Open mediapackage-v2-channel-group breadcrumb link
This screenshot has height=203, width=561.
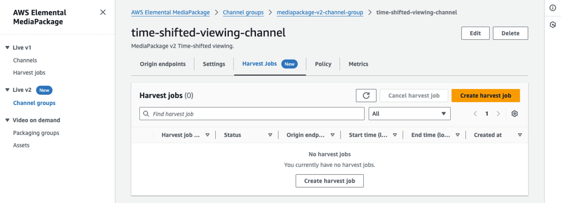(x=320, y=12)
